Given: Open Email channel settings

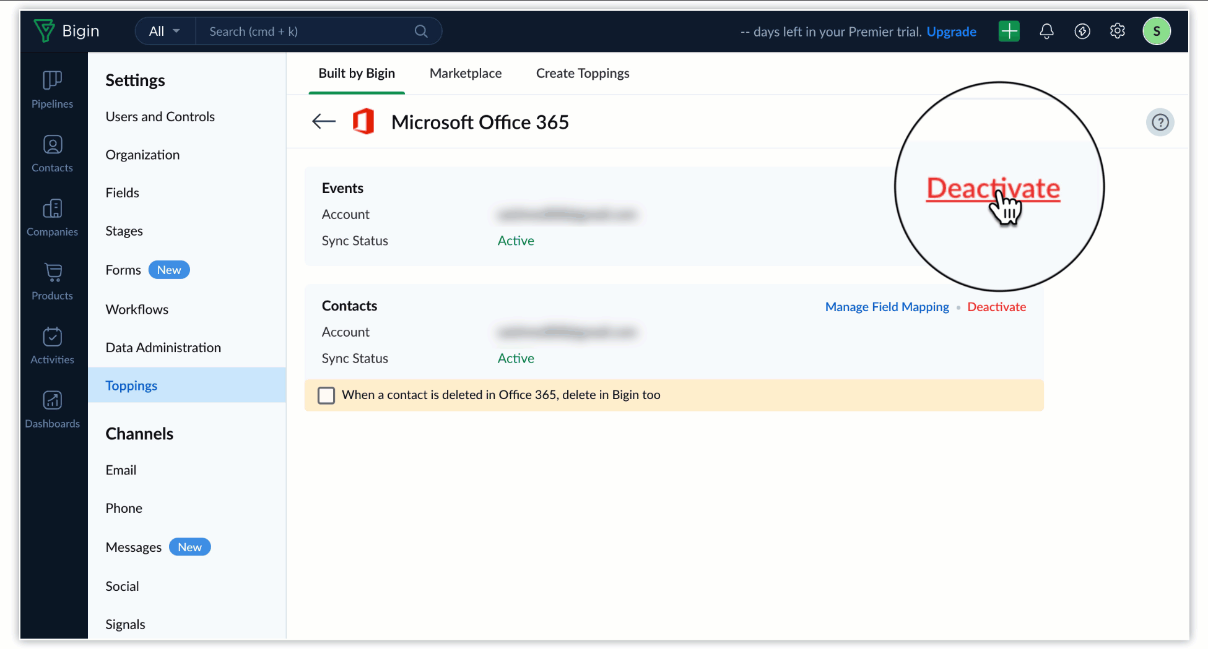Looking at the screenshot, I should click(x=121, y=470).
